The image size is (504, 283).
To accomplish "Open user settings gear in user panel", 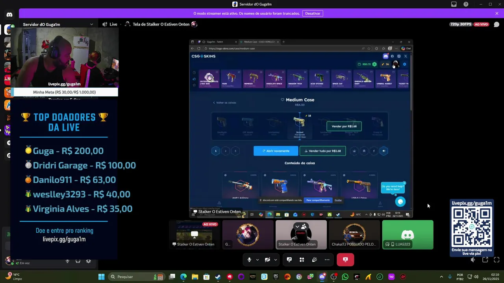I will 89,261.
